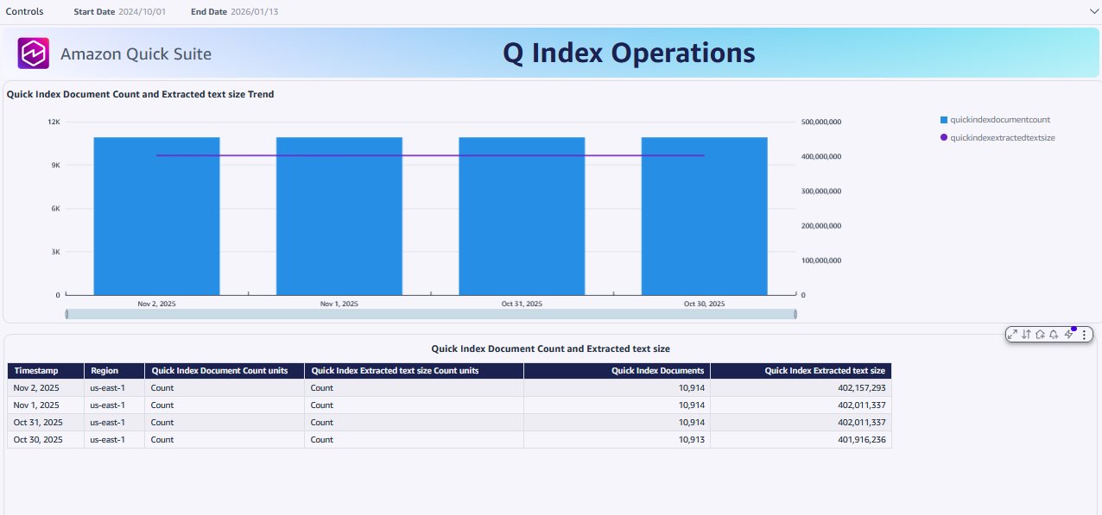
Task: Create an alert with the bell icon
Action: tap(1054, 335)
